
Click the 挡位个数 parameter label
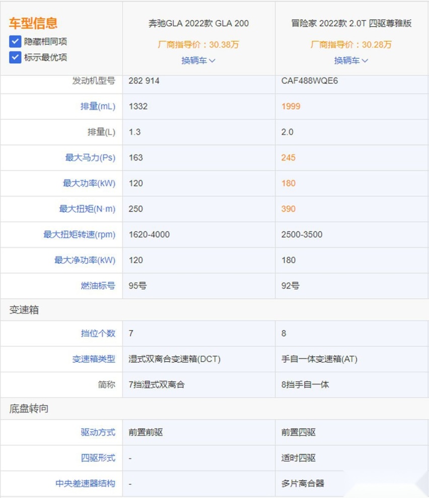coord(98,333)
